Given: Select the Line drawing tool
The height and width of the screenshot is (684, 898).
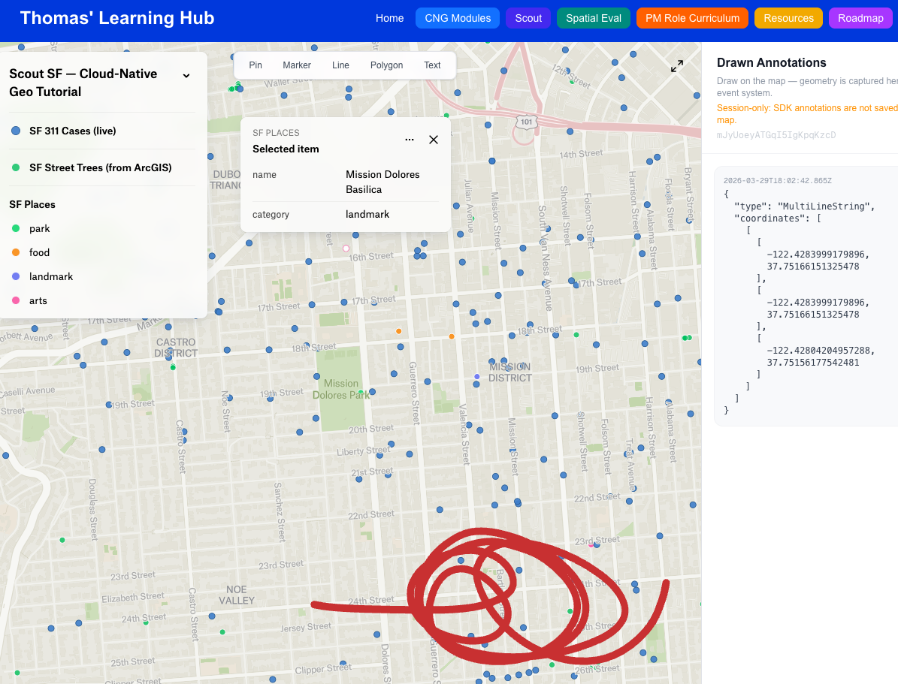Looking at the screenshot, I should tap(340, 65).
